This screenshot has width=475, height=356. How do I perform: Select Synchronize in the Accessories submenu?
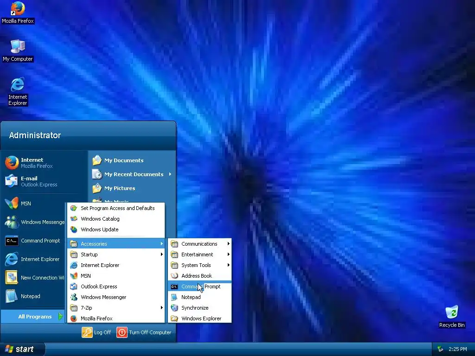tap(199, 308)
